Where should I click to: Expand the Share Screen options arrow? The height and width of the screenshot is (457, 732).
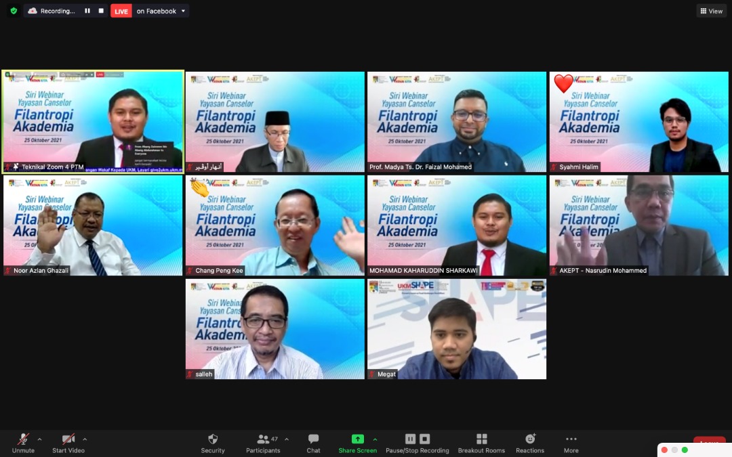tap(375, 439)
